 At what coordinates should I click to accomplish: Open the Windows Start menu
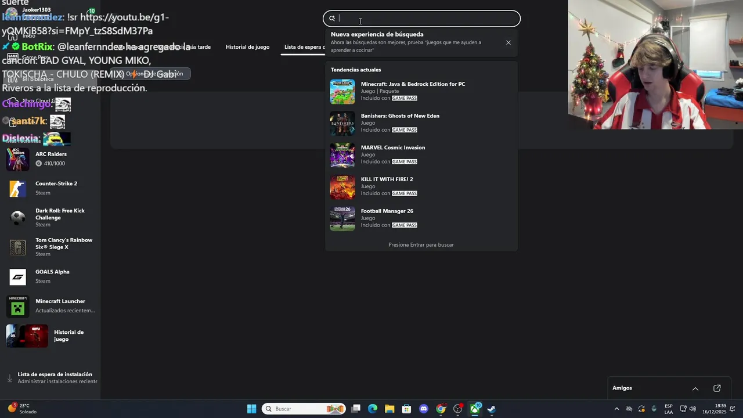[x=252, y=409]
